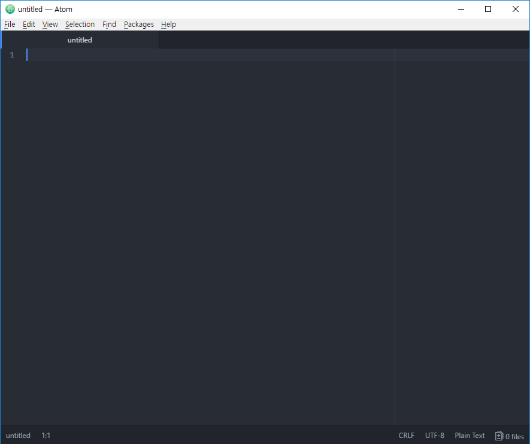Open the View menu

[50, 24]
